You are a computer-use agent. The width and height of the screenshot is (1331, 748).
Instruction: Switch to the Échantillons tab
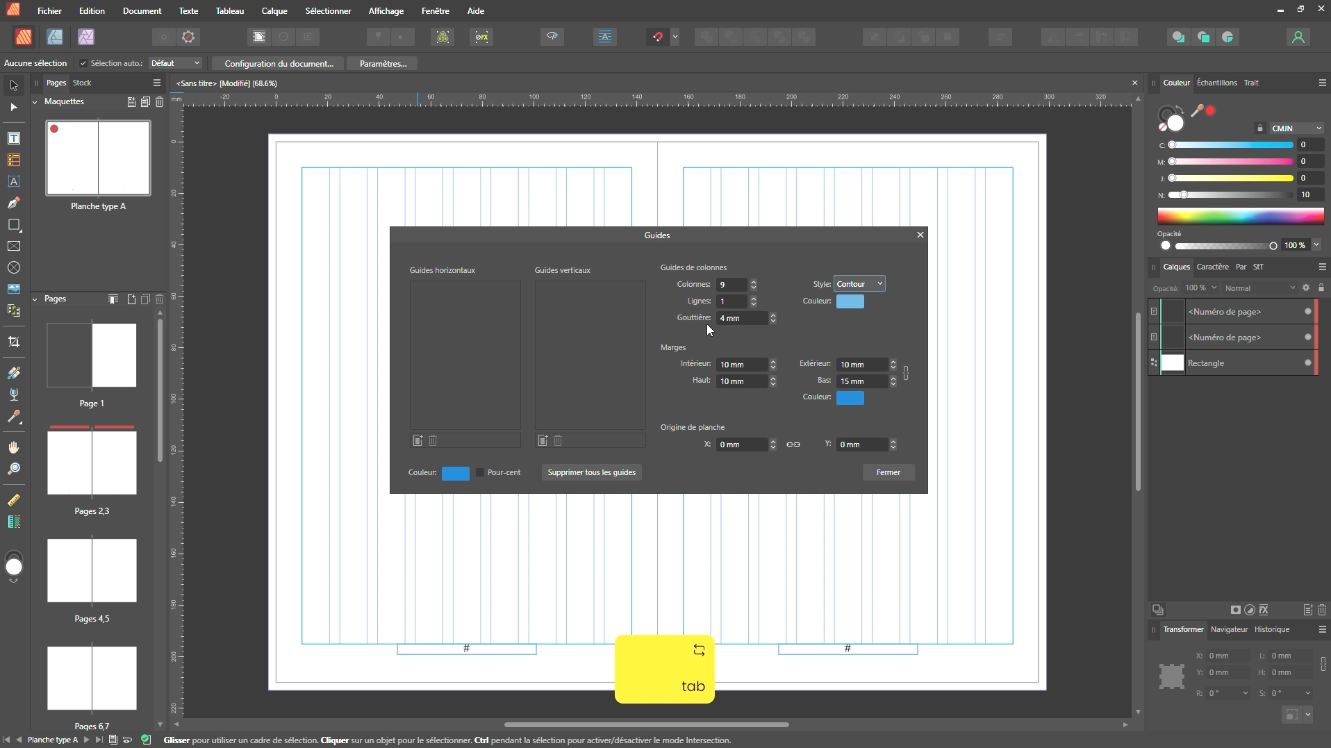[1216, 83]
